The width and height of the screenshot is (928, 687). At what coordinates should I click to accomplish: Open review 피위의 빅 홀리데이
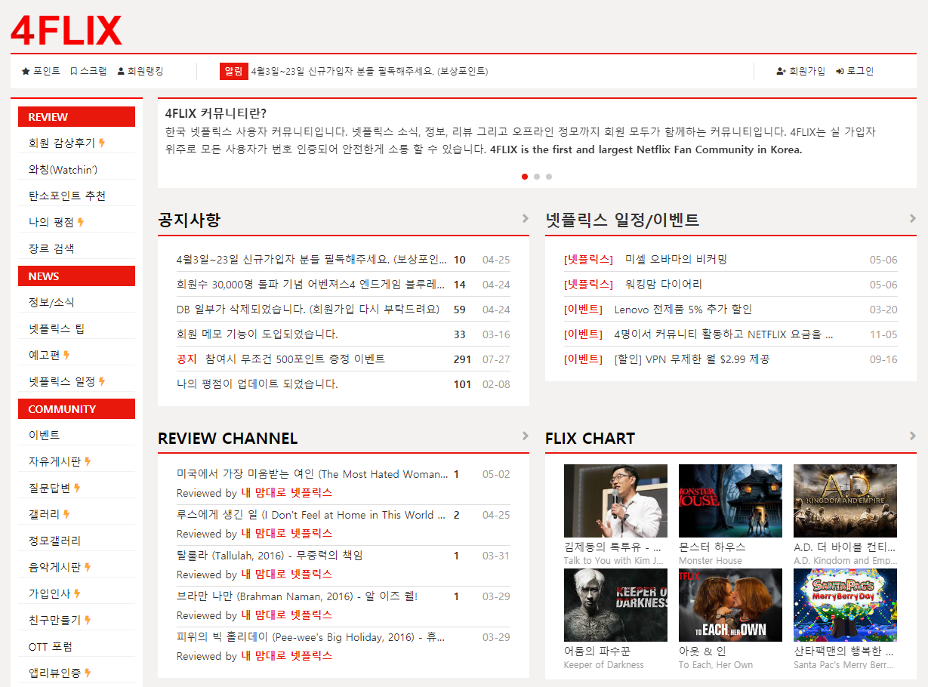(x=310, y=637)
